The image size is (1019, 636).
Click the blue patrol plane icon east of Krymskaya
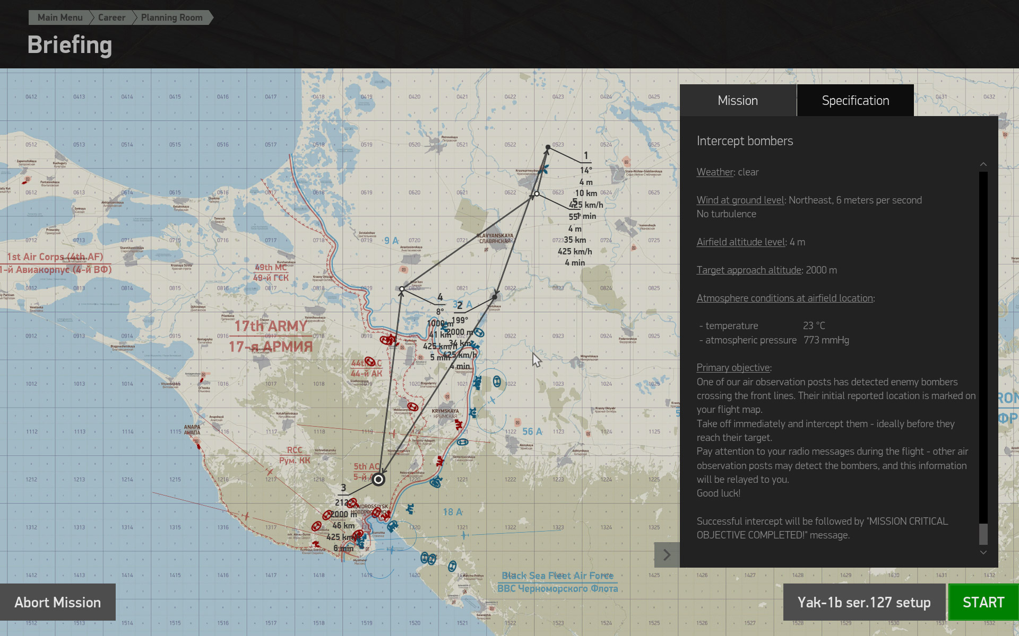492,400
